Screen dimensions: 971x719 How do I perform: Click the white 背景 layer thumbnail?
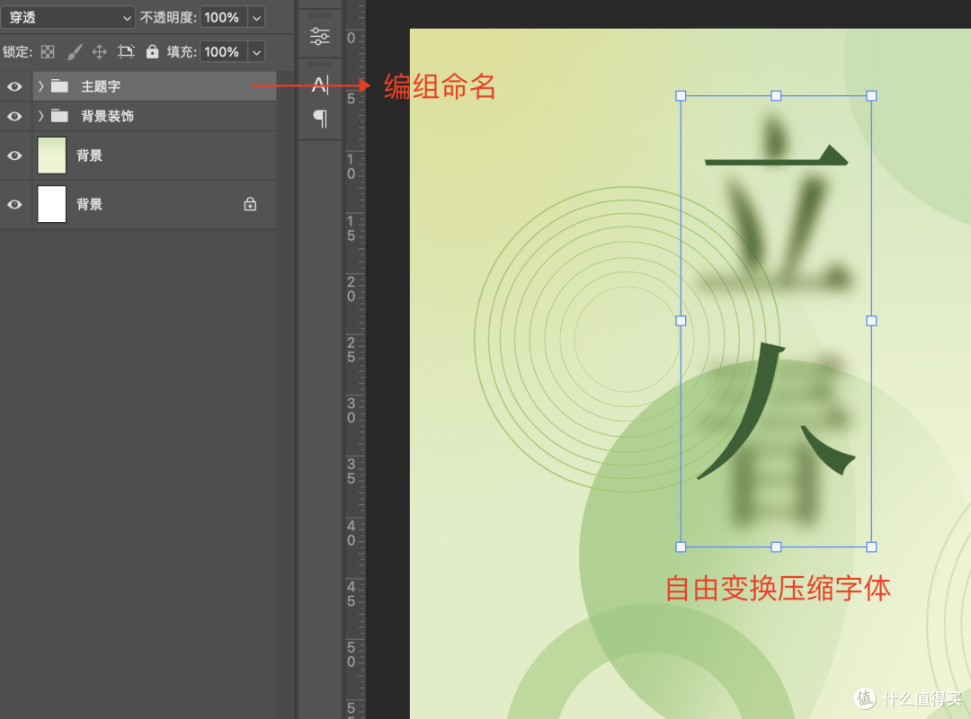52,204
